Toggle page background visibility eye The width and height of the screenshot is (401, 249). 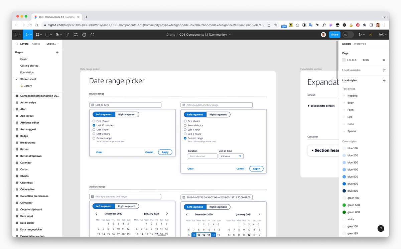tap(384, 60)
